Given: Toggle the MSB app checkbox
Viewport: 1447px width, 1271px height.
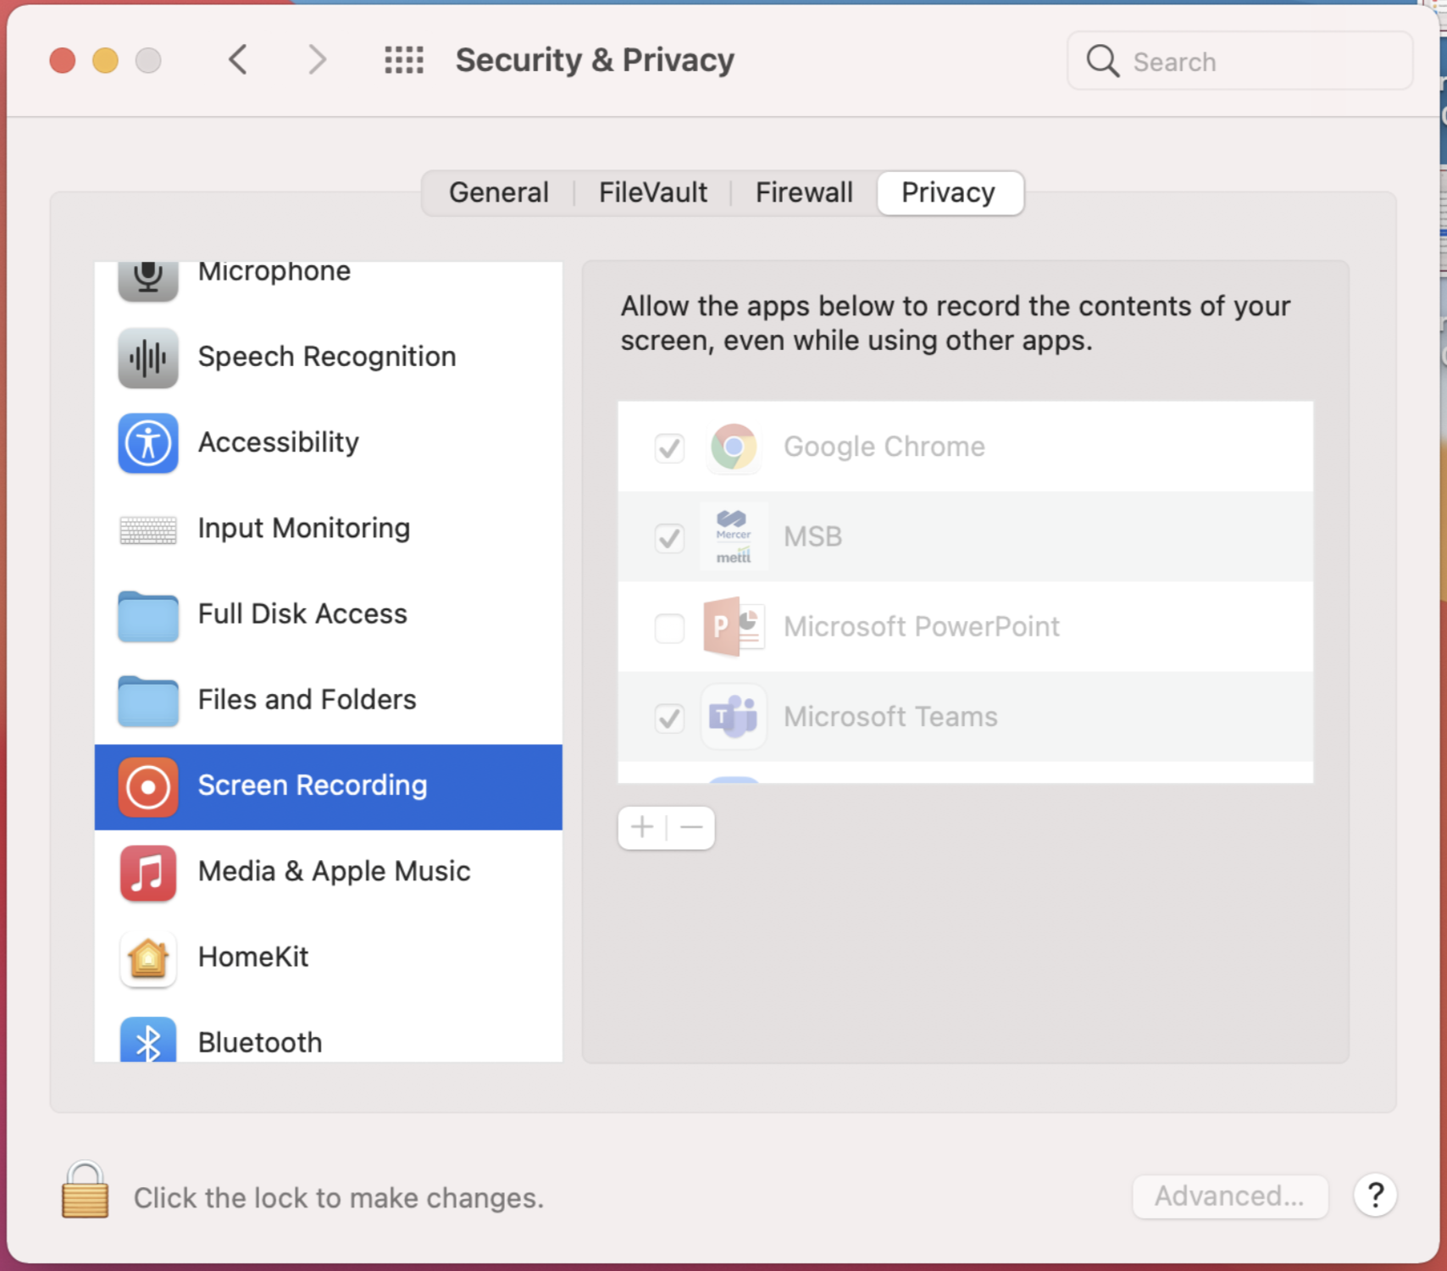Looking at the screenshot, I should [669, 537].
